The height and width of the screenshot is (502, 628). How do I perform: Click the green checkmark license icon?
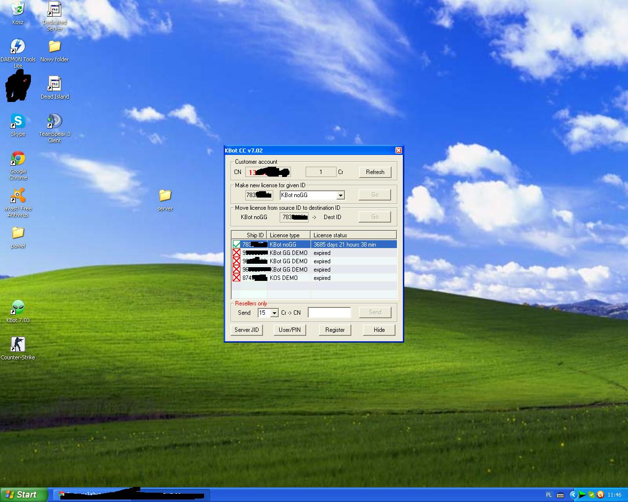(236, 244)
